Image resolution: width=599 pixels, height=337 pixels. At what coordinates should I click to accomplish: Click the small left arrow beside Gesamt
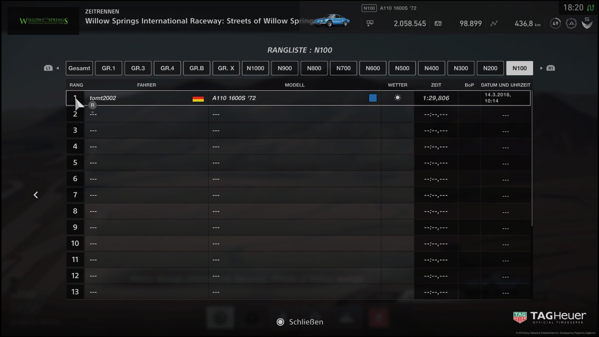coord(58,68)
